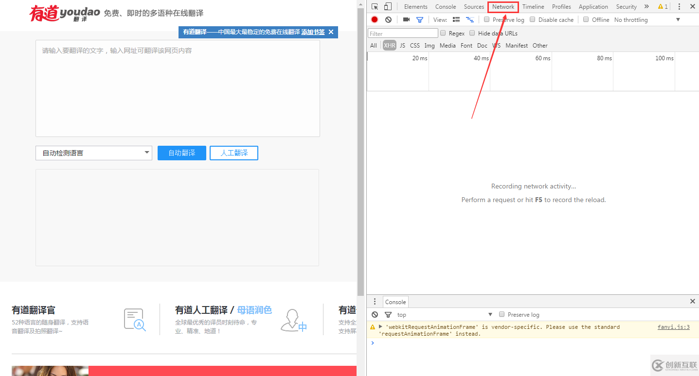Image resolution: width=699 pixels, height=376 pixels.
Task: Toggle the XHR request filter
Action: [x=390, y=46]
